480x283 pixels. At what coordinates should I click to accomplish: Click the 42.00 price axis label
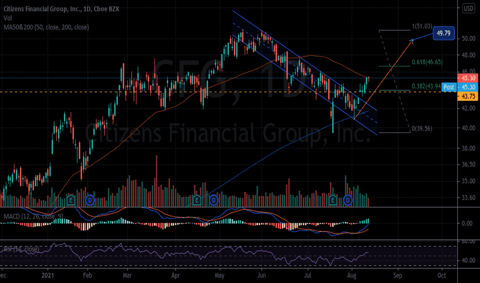click(468, 108)
